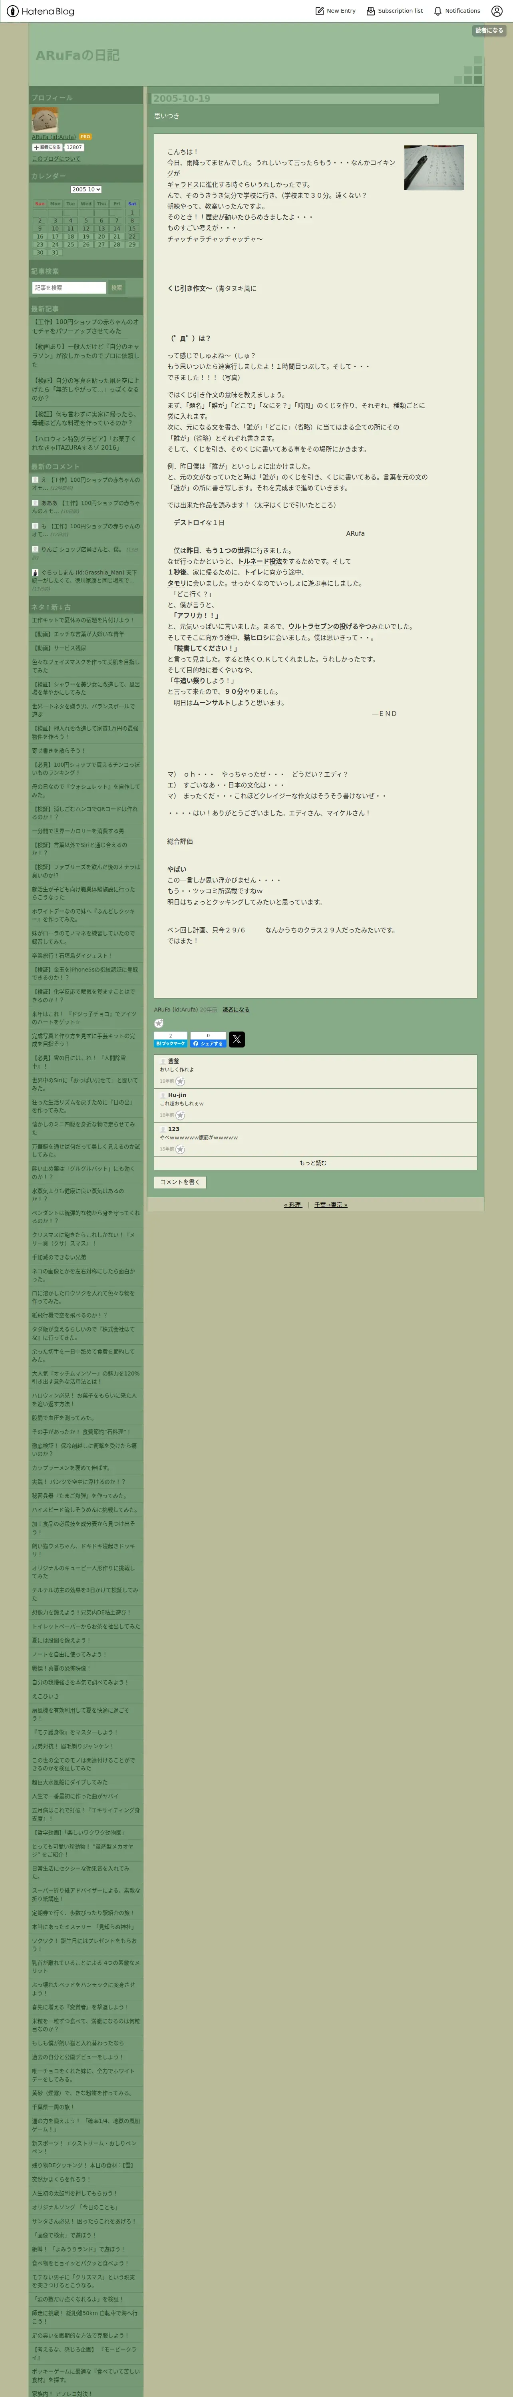
Task: Click commenter name Hu-jin
Action: (177, 1095)
